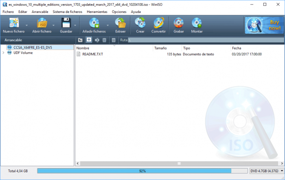Click the Grabar burn icon
Screen dimensions: 285x180
point(178,23)
